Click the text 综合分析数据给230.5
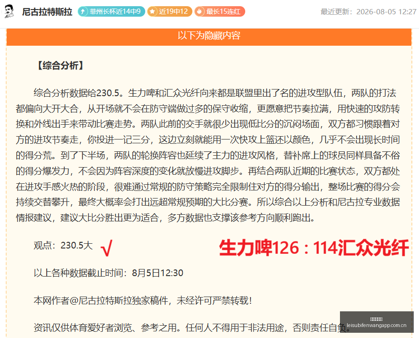The width and height of the screenshot is (419, 338). tap(77, 93)
